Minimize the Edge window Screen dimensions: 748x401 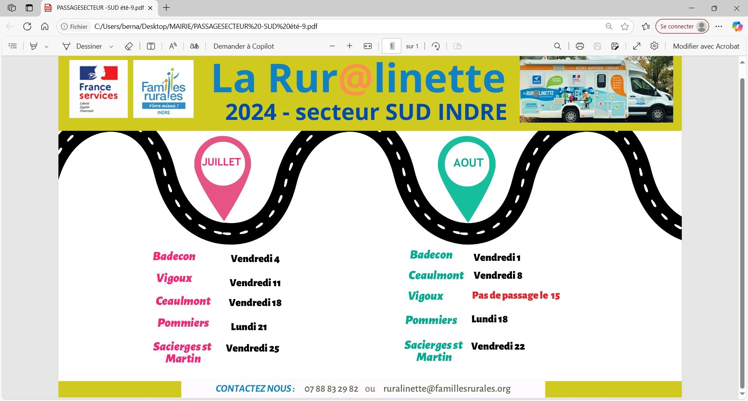(692, 8)
